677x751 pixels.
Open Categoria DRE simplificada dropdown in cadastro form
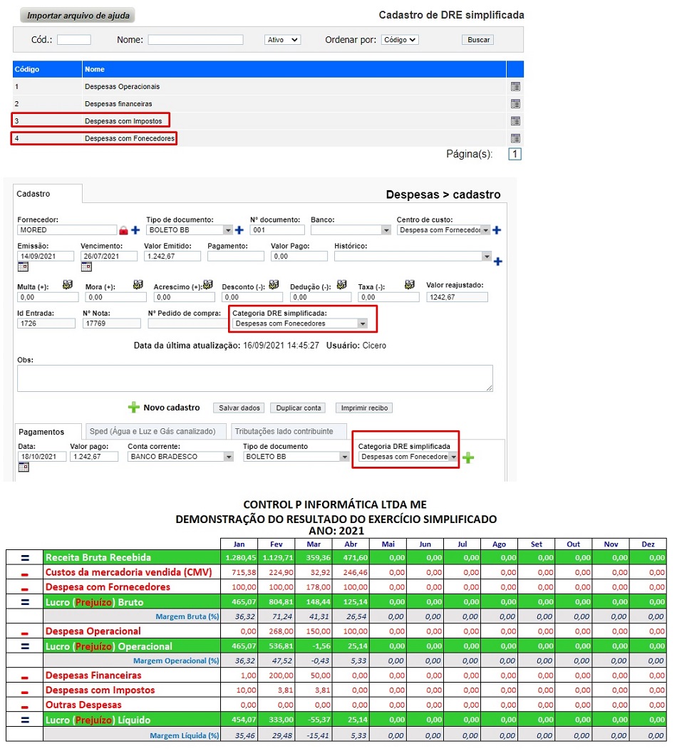tap(363, 323)
